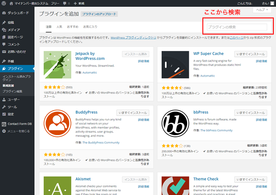276x195 pixels.
Task: Open 詳細情報 link for Jetpack
Action: (143, 61)
